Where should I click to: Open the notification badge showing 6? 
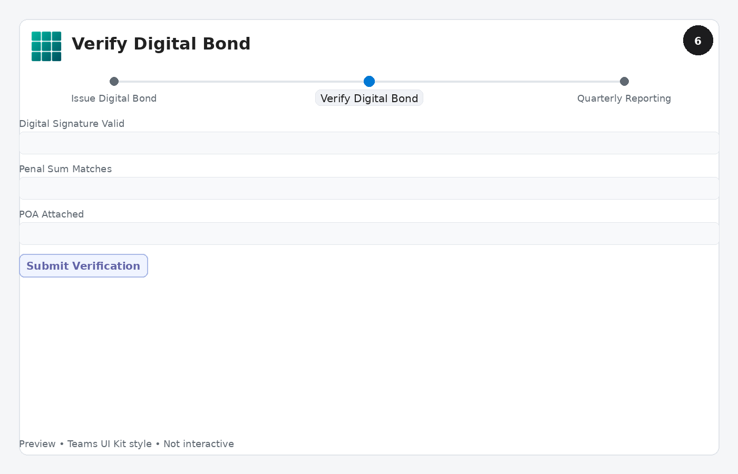tap(698, 41)
